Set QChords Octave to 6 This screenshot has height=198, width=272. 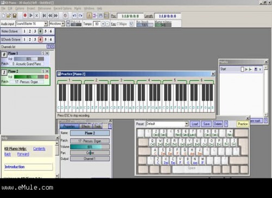(51, 39)
